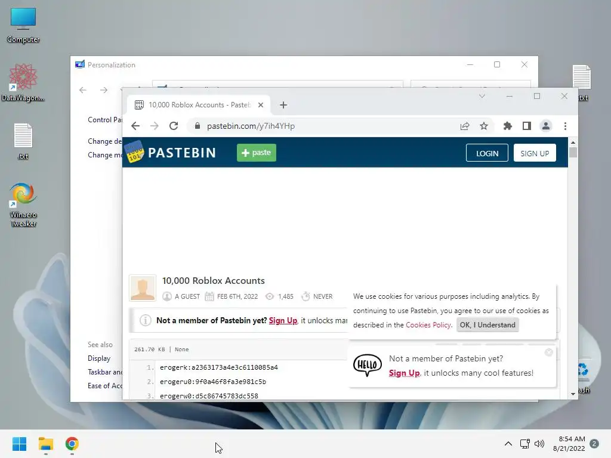Dismiss the HELLO signup popup

(549, 352)
